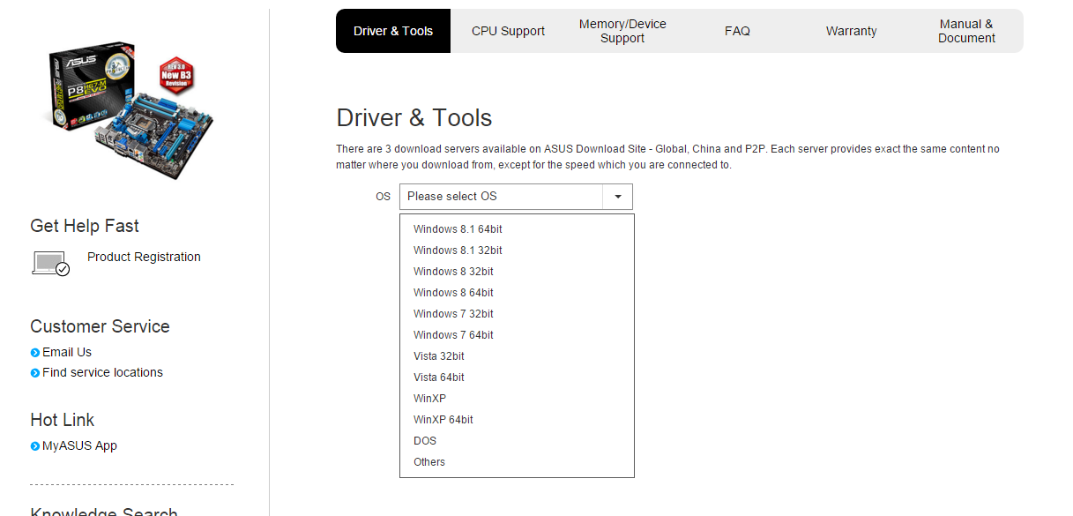
Task: Open the Memory/Device Support tab
Action: pos(622,31)
